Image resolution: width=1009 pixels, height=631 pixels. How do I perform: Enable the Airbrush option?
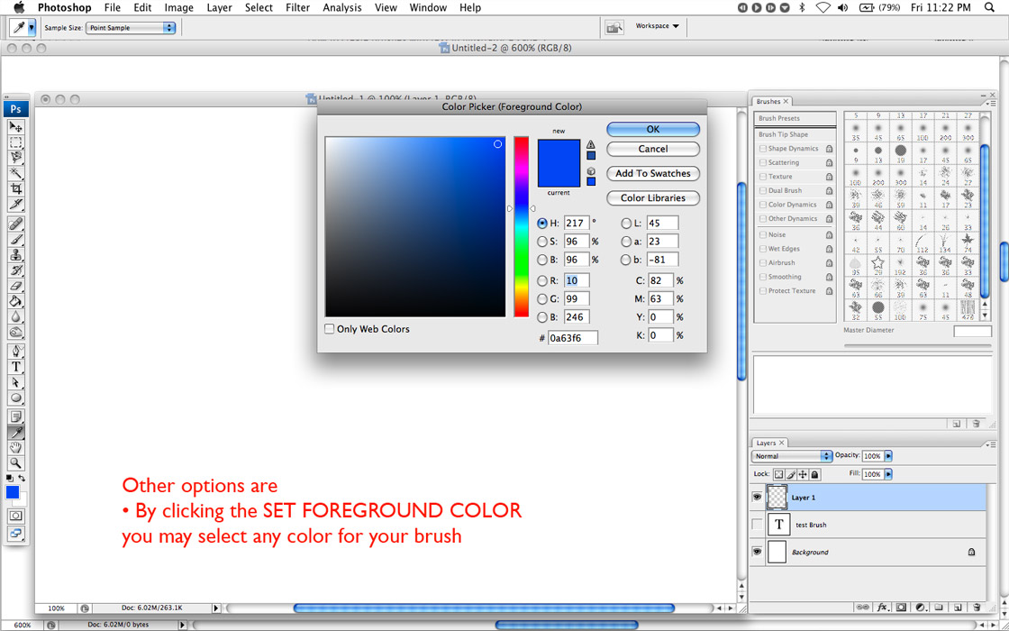pos(763,262)
